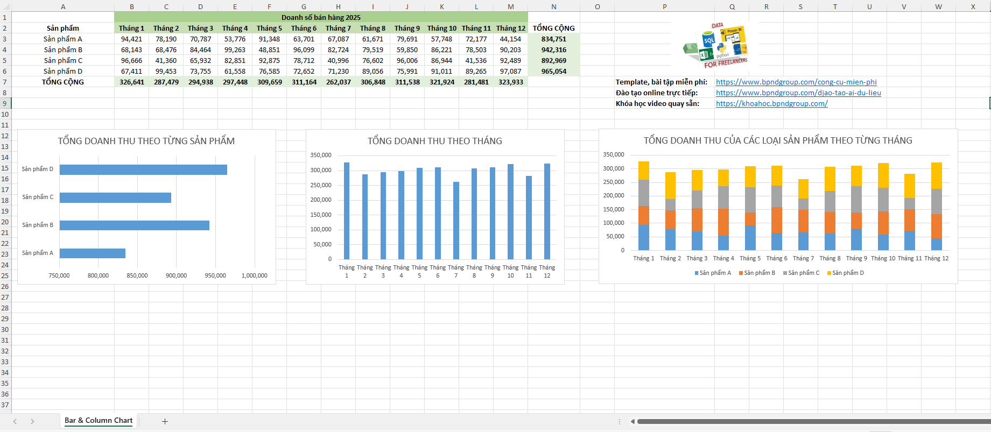Select the row 7 header
The height and width of the screenshot is (432, 991).
[x=5, y=82]
